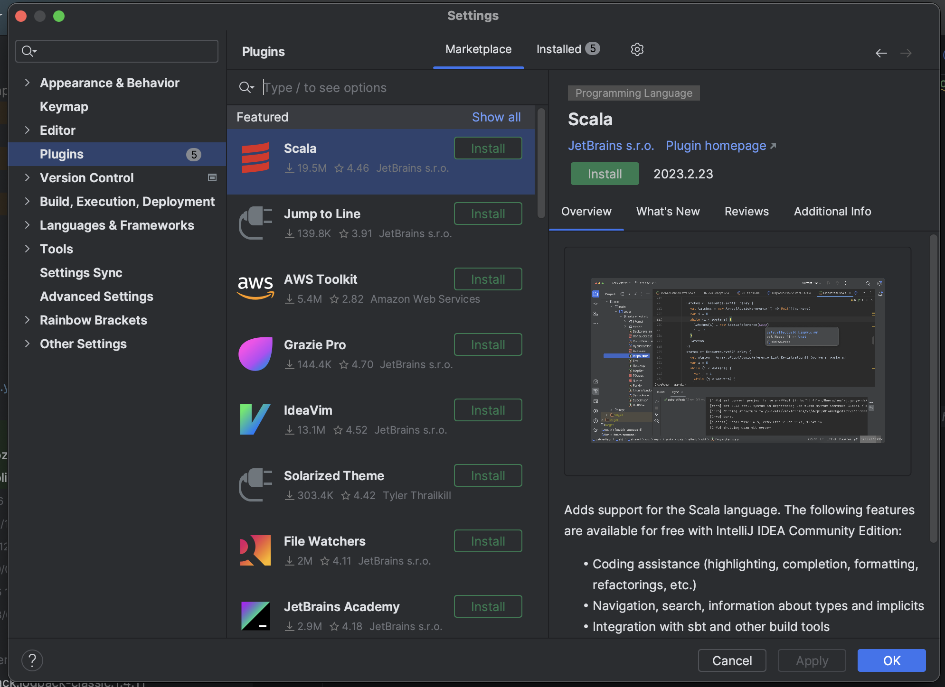Install the IdeaVim plugin
945x687 pixels.
coord(488,410)
